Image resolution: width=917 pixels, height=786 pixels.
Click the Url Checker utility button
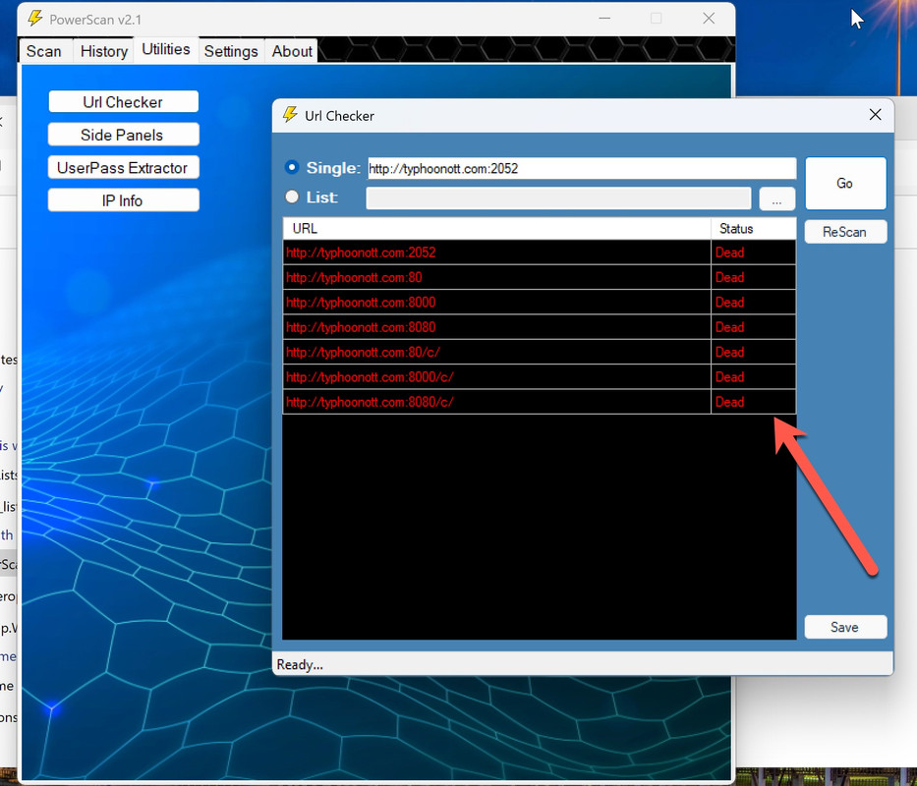coord(124,102)
